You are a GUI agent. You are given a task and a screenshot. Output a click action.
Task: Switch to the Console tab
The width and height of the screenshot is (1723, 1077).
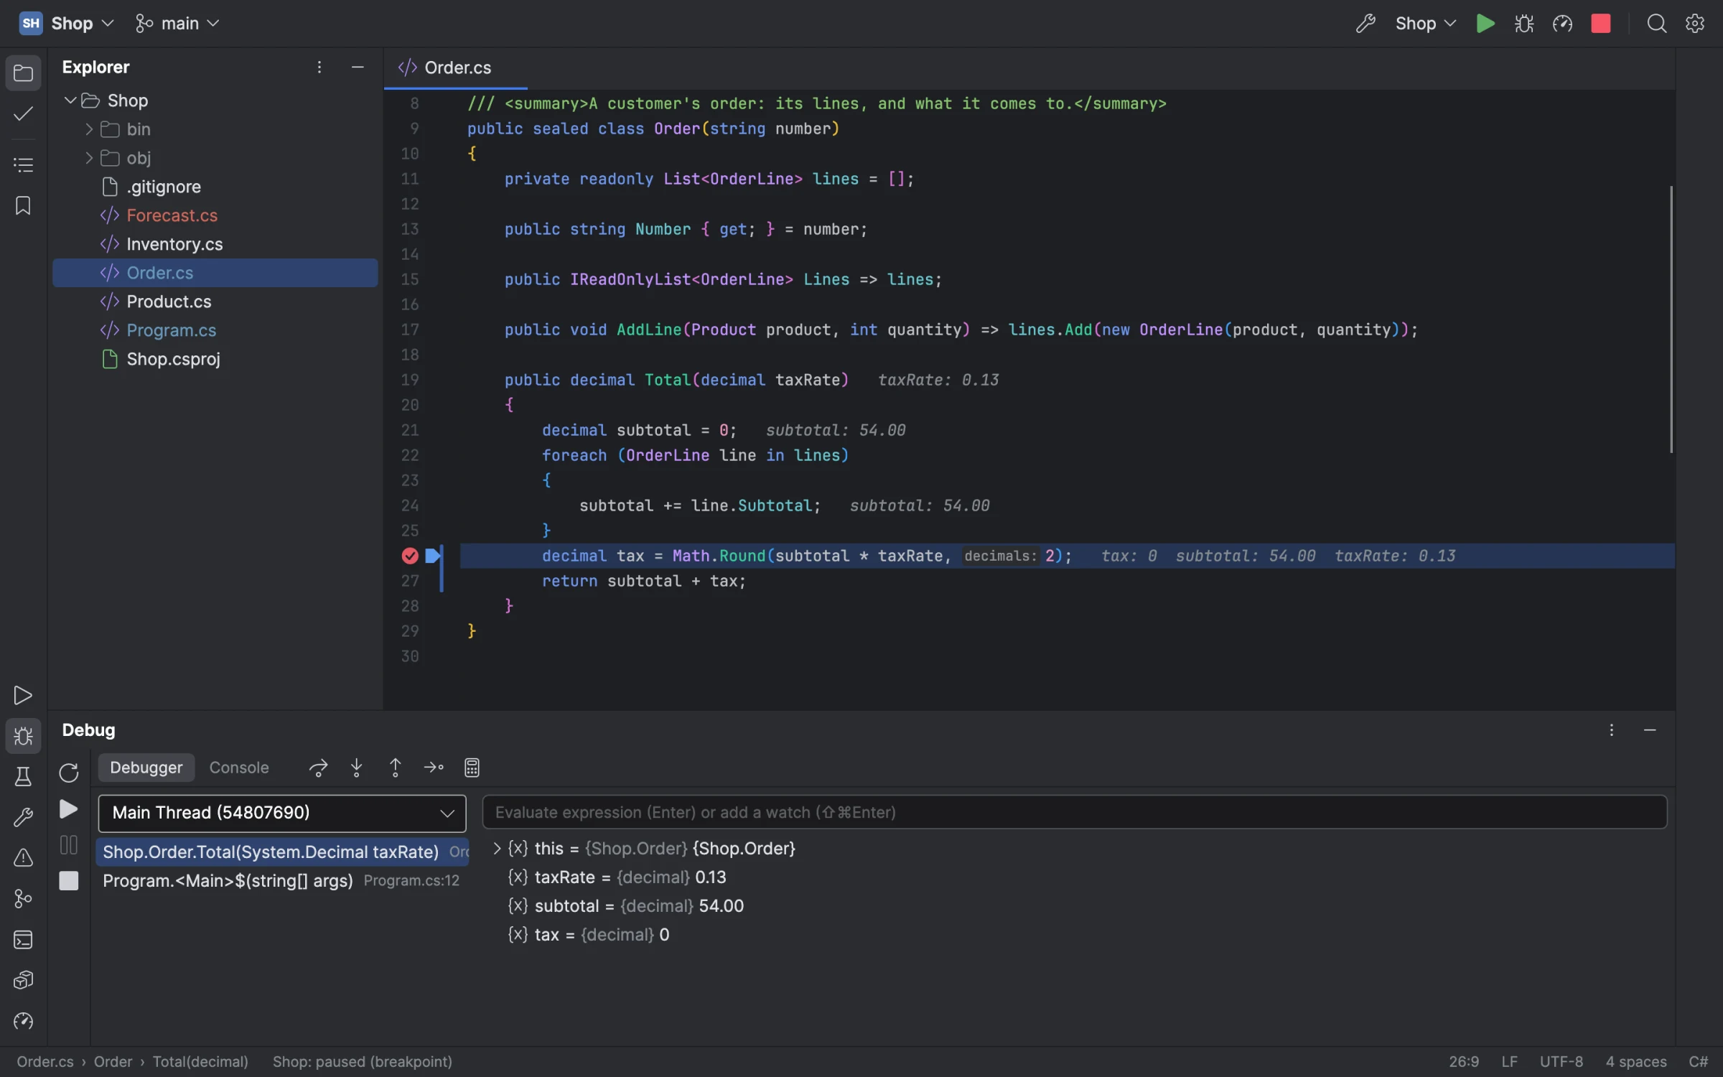239,768
